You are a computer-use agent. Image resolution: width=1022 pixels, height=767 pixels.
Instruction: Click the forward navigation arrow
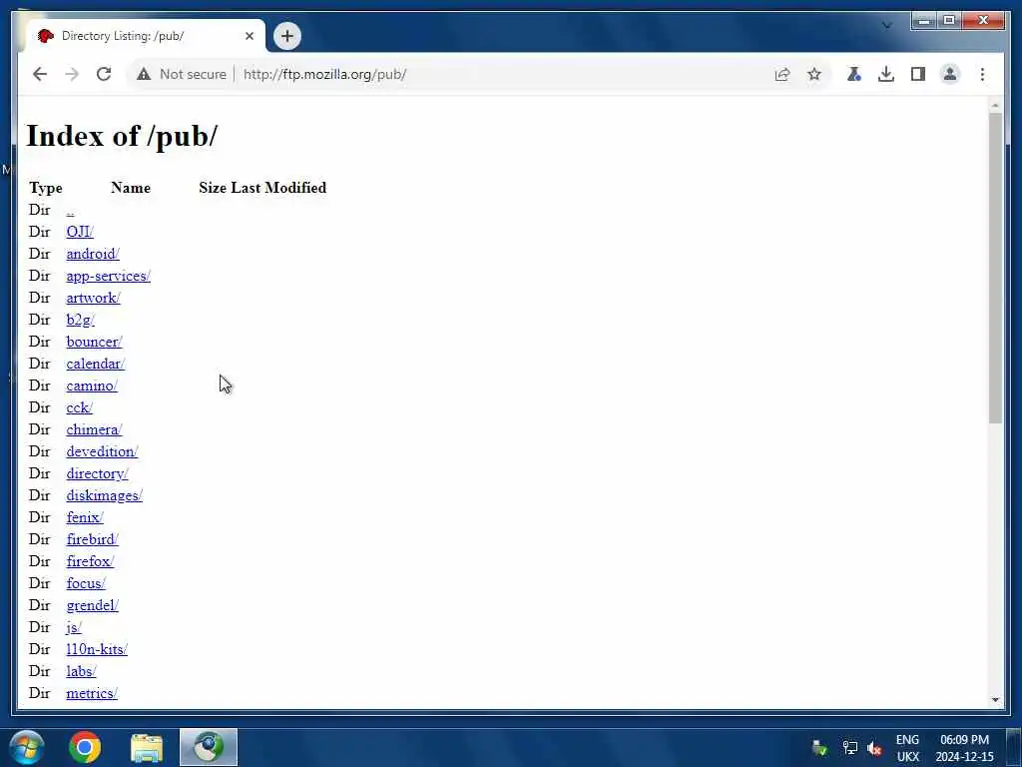click(72, 74)
